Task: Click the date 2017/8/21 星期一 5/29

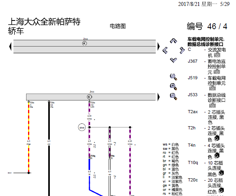Action: point(204,4)
